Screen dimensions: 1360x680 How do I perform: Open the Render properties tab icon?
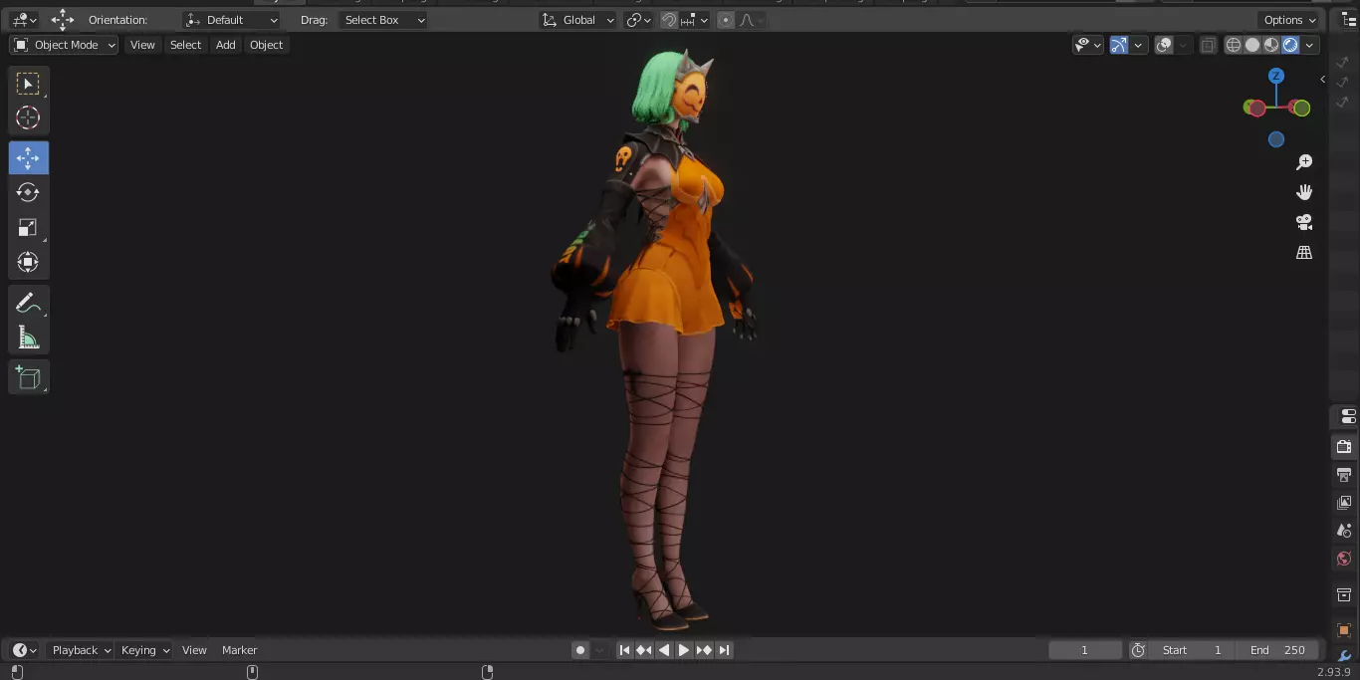[x=1345, y=447]
